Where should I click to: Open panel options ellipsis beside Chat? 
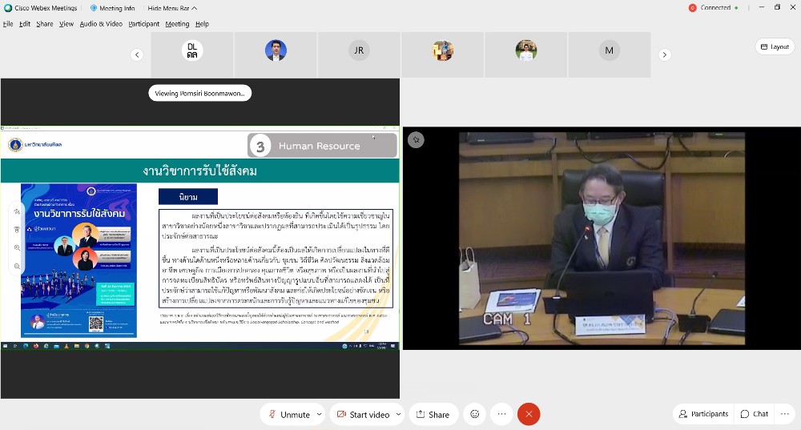786,414
